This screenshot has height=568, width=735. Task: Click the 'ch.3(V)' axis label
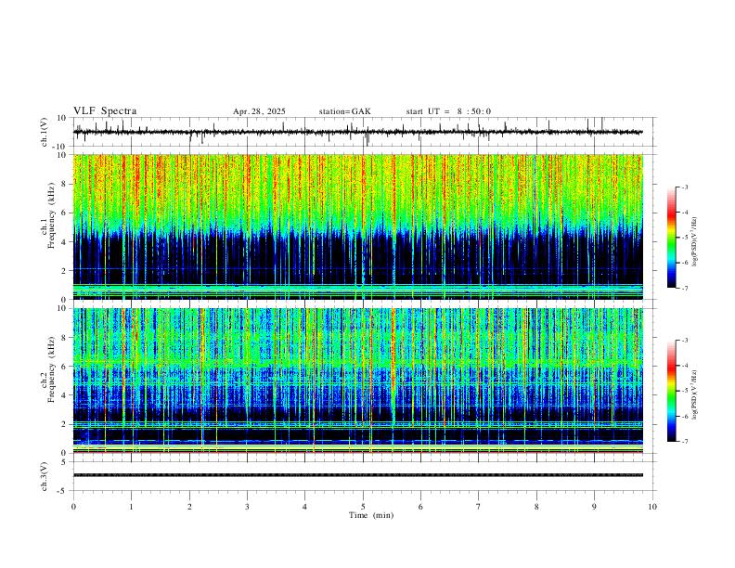pos(45,476)
